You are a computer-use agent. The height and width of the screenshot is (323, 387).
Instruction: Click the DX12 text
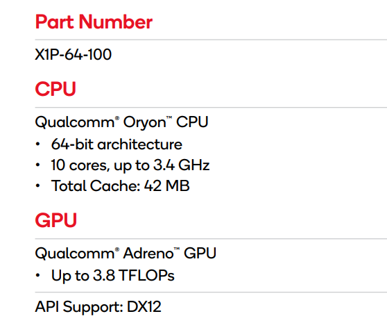[x=144, y=307]
